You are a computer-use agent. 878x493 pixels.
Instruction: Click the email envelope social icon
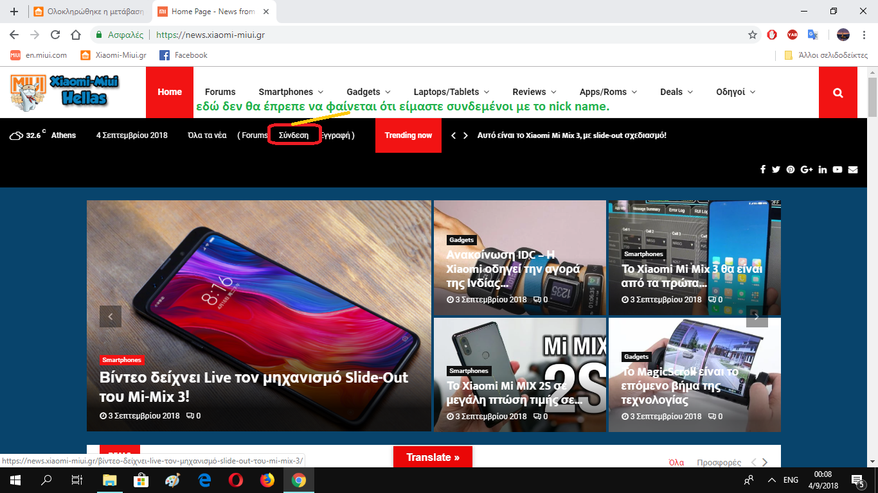[x=853, y=169]
